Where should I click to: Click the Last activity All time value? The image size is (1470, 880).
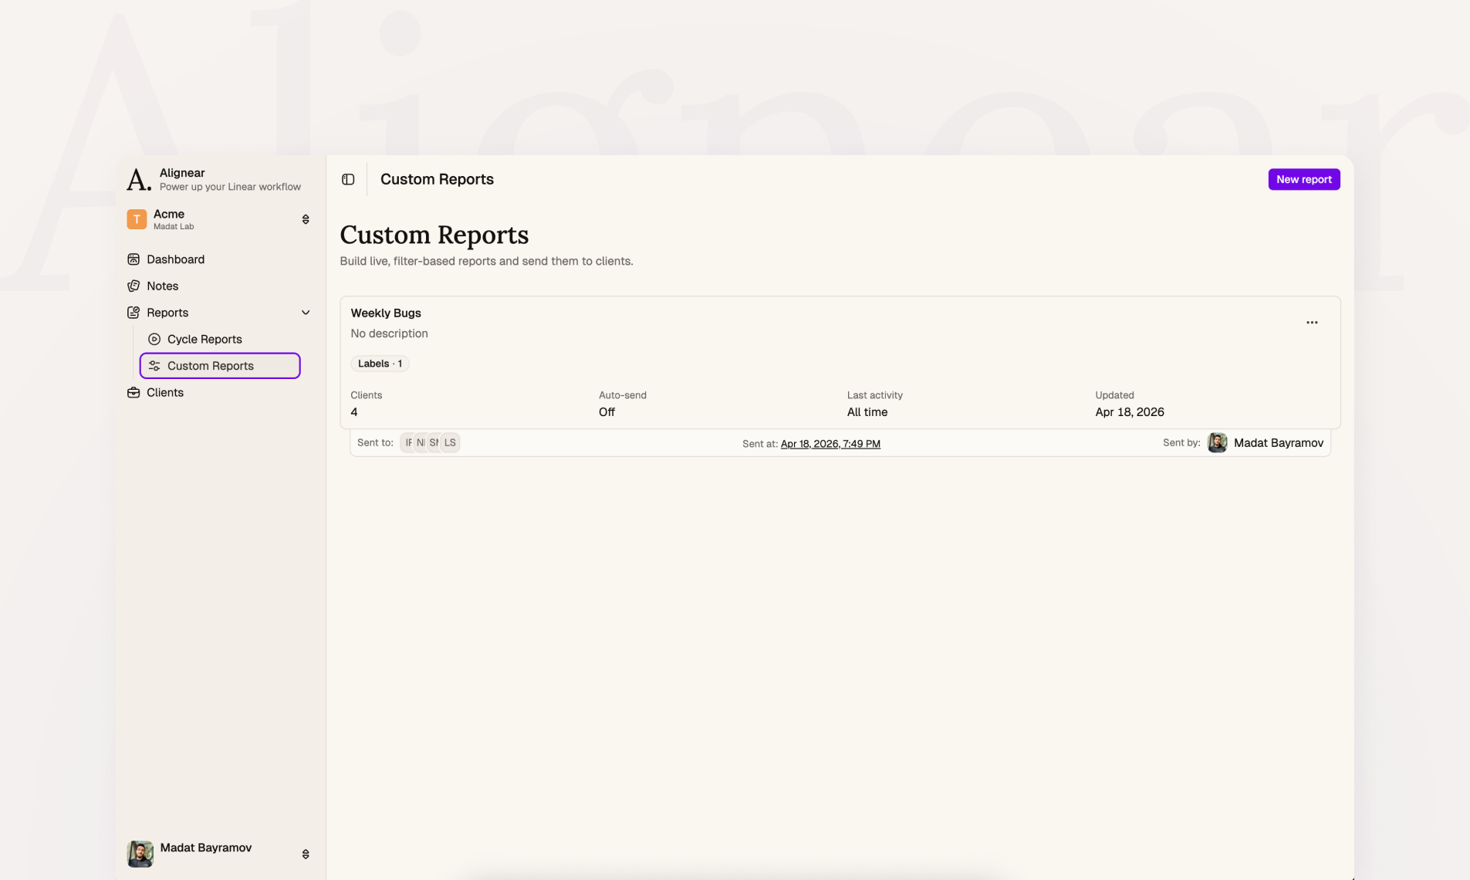(x=867, y=412)
